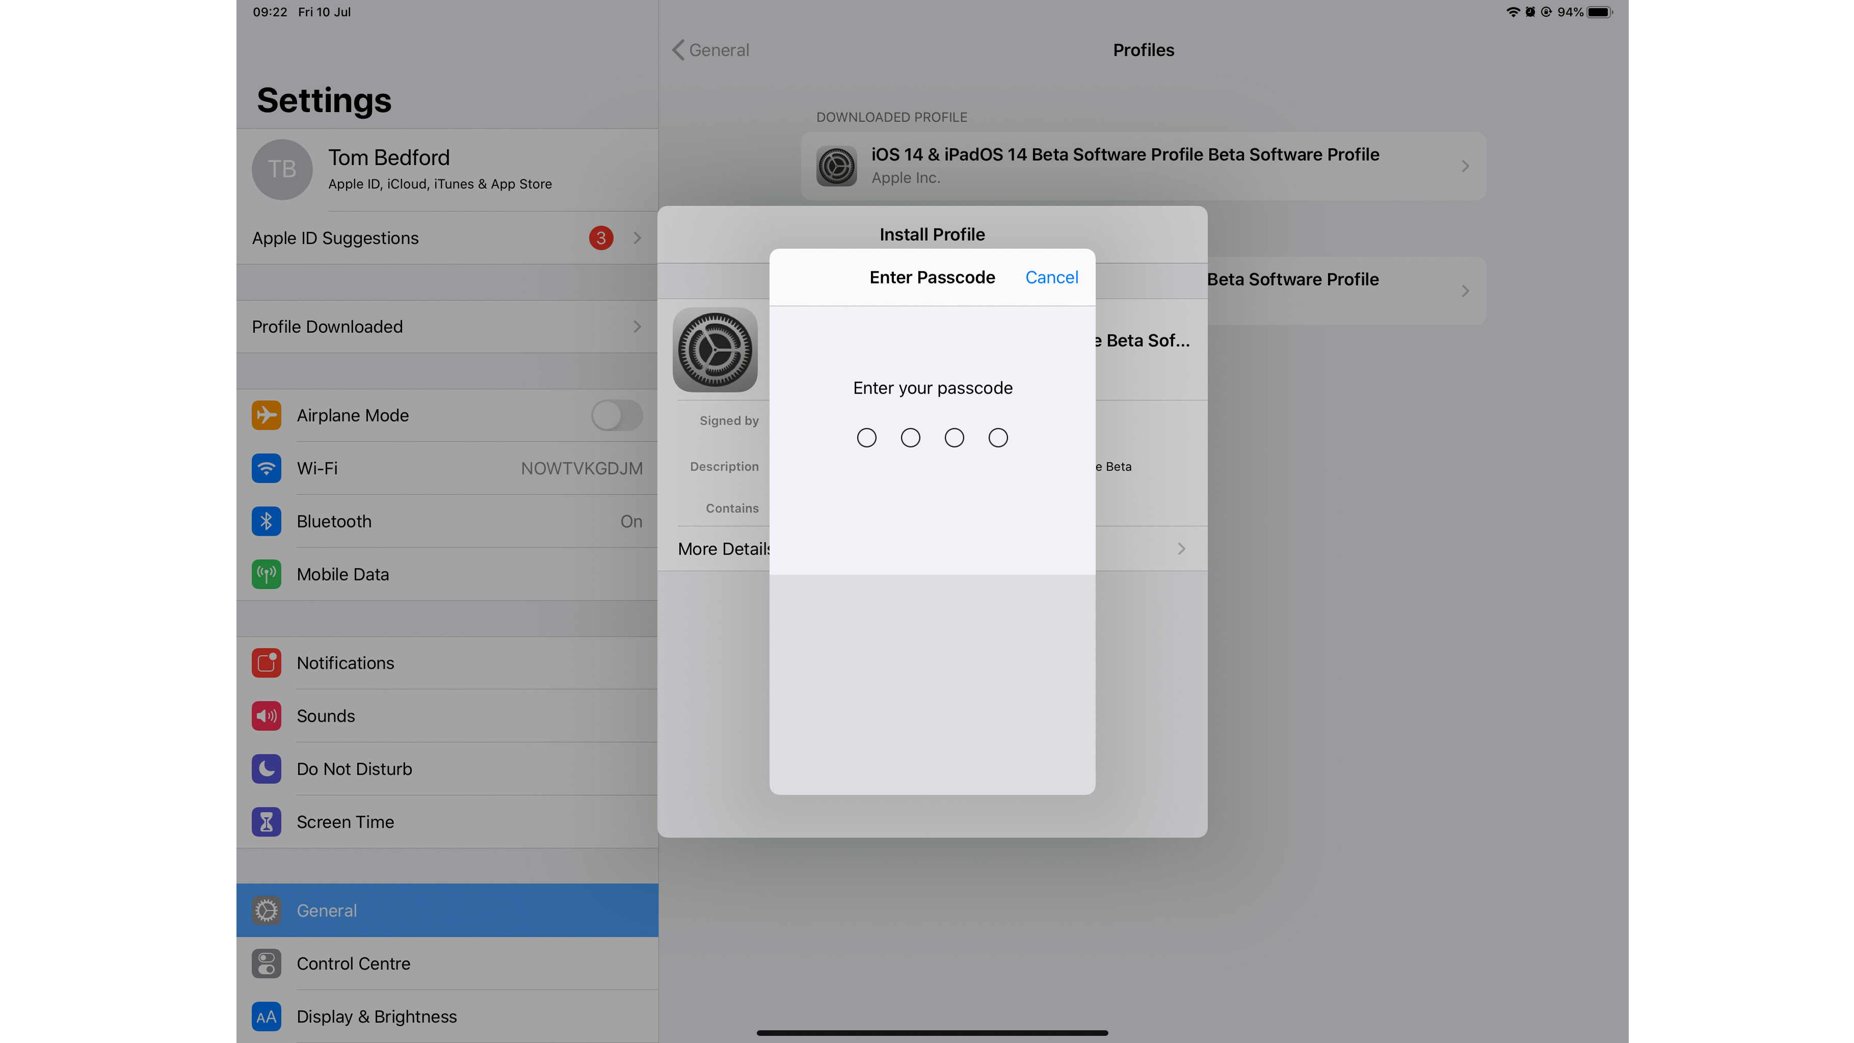The image size is (1854, 1043).
Task: Click the home indicator bar
Action: click(x=932, y=1033)
